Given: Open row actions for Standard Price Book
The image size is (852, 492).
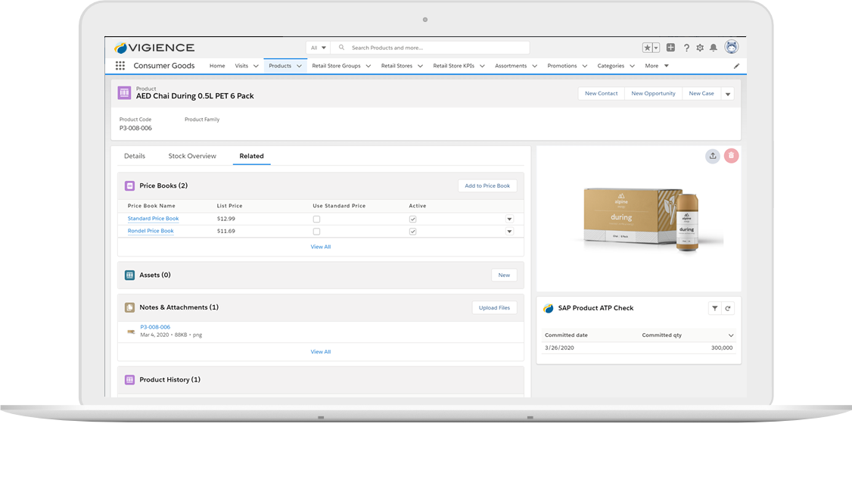Looking at the screenshot, I should click(x=510, y=219).
